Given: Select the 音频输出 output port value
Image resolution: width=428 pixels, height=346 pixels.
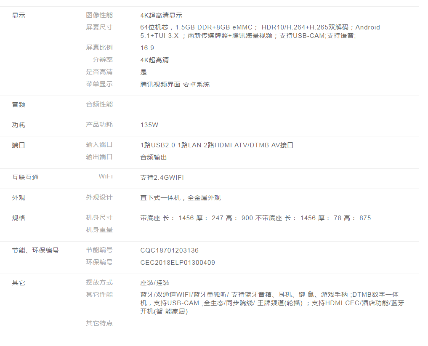Looking at the screenshot, I should pos(154,157).
